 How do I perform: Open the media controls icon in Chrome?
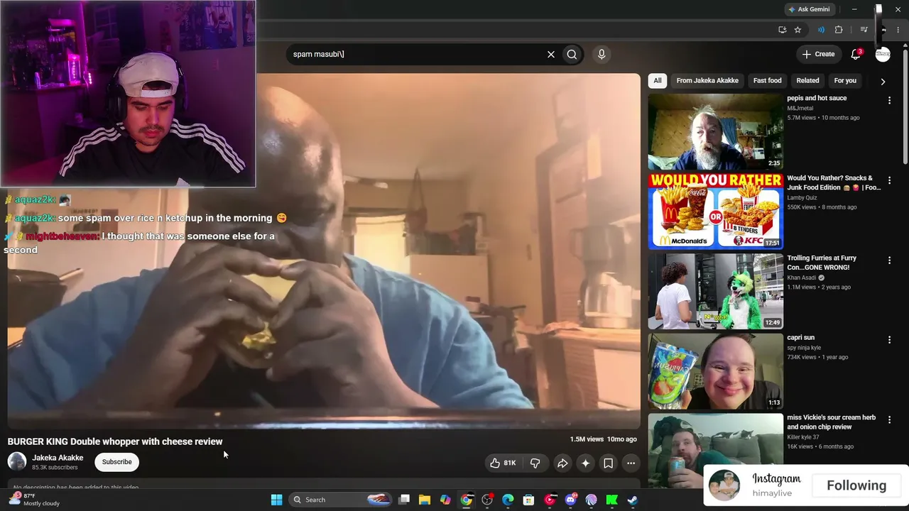click(x=864, y=30)
